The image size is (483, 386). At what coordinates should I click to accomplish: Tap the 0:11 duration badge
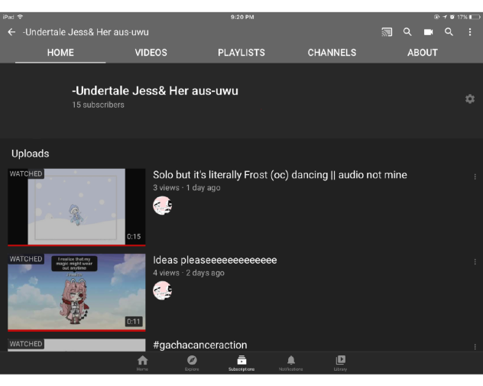(134, 322)
